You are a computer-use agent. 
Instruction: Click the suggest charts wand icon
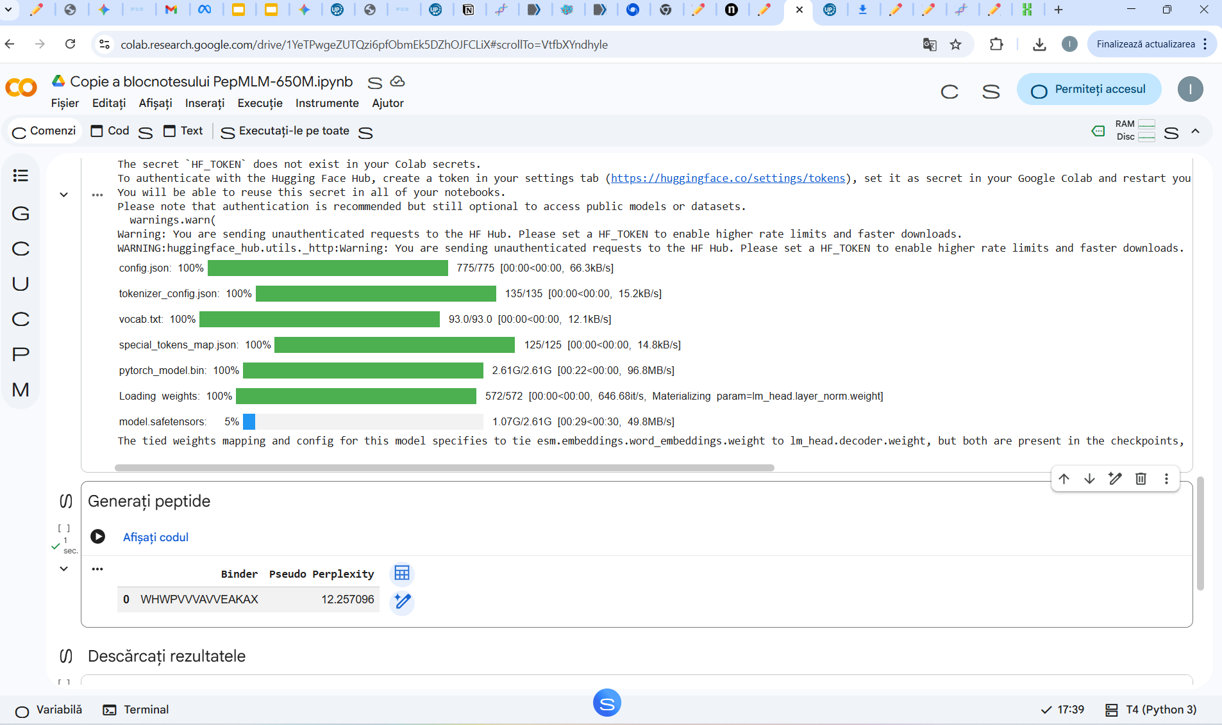402,601
